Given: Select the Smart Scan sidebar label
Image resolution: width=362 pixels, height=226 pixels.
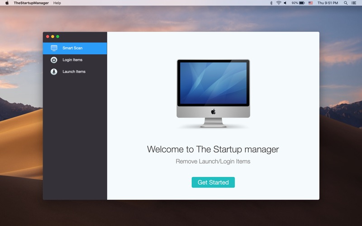Looking at the screenshot, I should (x=72, y=48).
